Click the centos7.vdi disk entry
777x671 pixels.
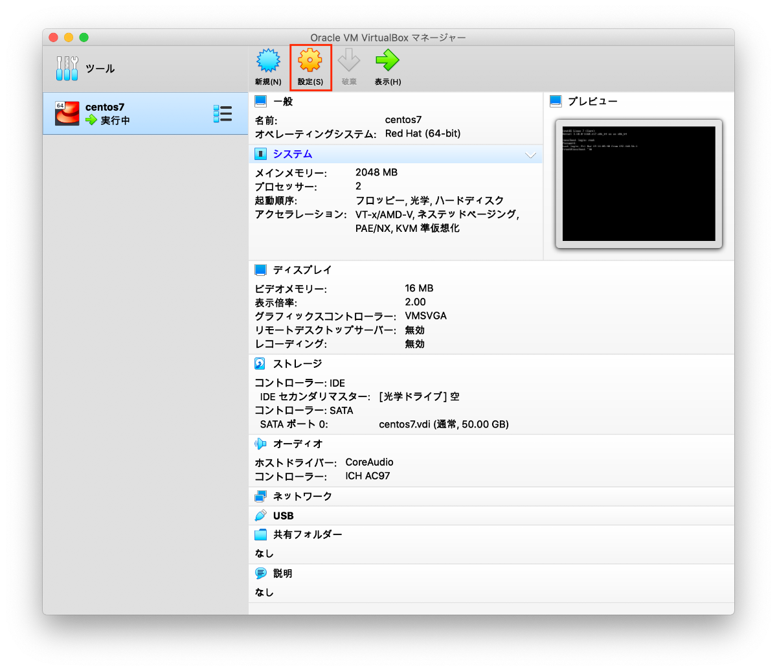[x=444, y=425]
